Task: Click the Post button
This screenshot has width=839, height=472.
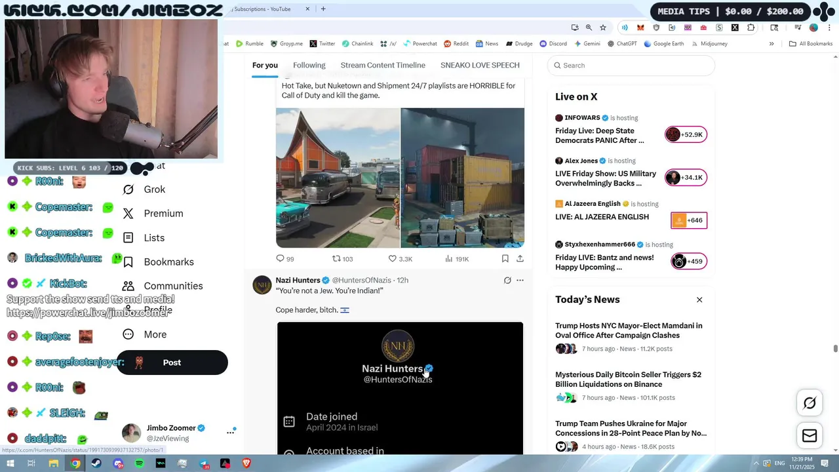Action: pyautogui.click(x=172, y=363)
